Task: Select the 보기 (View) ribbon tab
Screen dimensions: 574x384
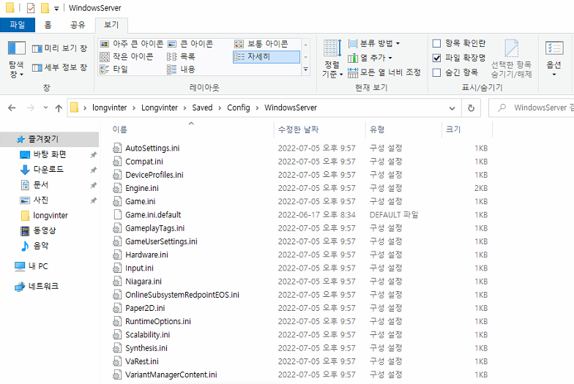Action: [111, 25]
